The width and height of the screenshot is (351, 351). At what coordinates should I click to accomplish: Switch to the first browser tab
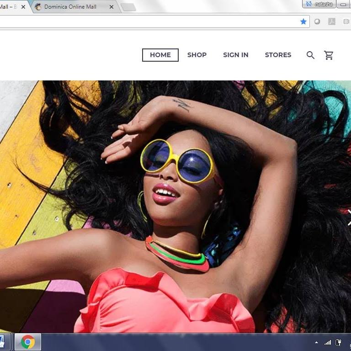click(8, 7)
